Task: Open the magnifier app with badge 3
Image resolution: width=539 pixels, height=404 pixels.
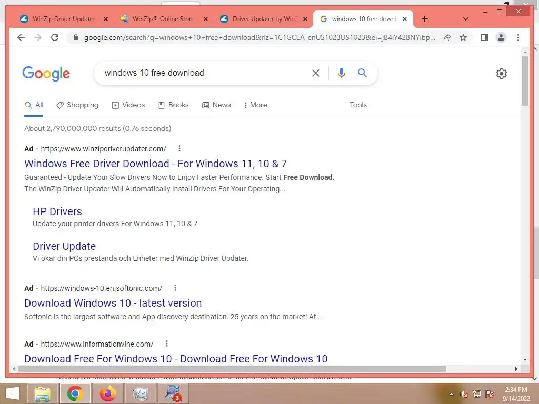Action: 173,393
